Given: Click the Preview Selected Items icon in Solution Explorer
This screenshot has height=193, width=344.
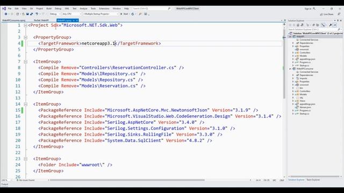Looking at the screenshot, I should pos(335,25).
